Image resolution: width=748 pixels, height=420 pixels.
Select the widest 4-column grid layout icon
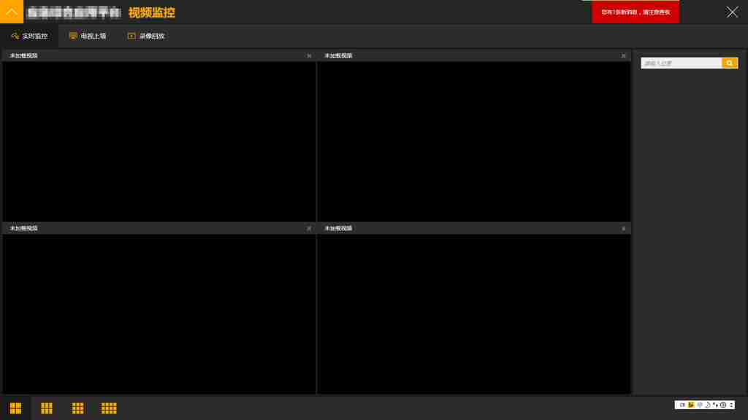109,408
